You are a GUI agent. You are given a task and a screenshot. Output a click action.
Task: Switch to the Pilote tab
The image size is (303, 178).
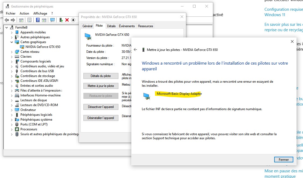click(99, 26)
